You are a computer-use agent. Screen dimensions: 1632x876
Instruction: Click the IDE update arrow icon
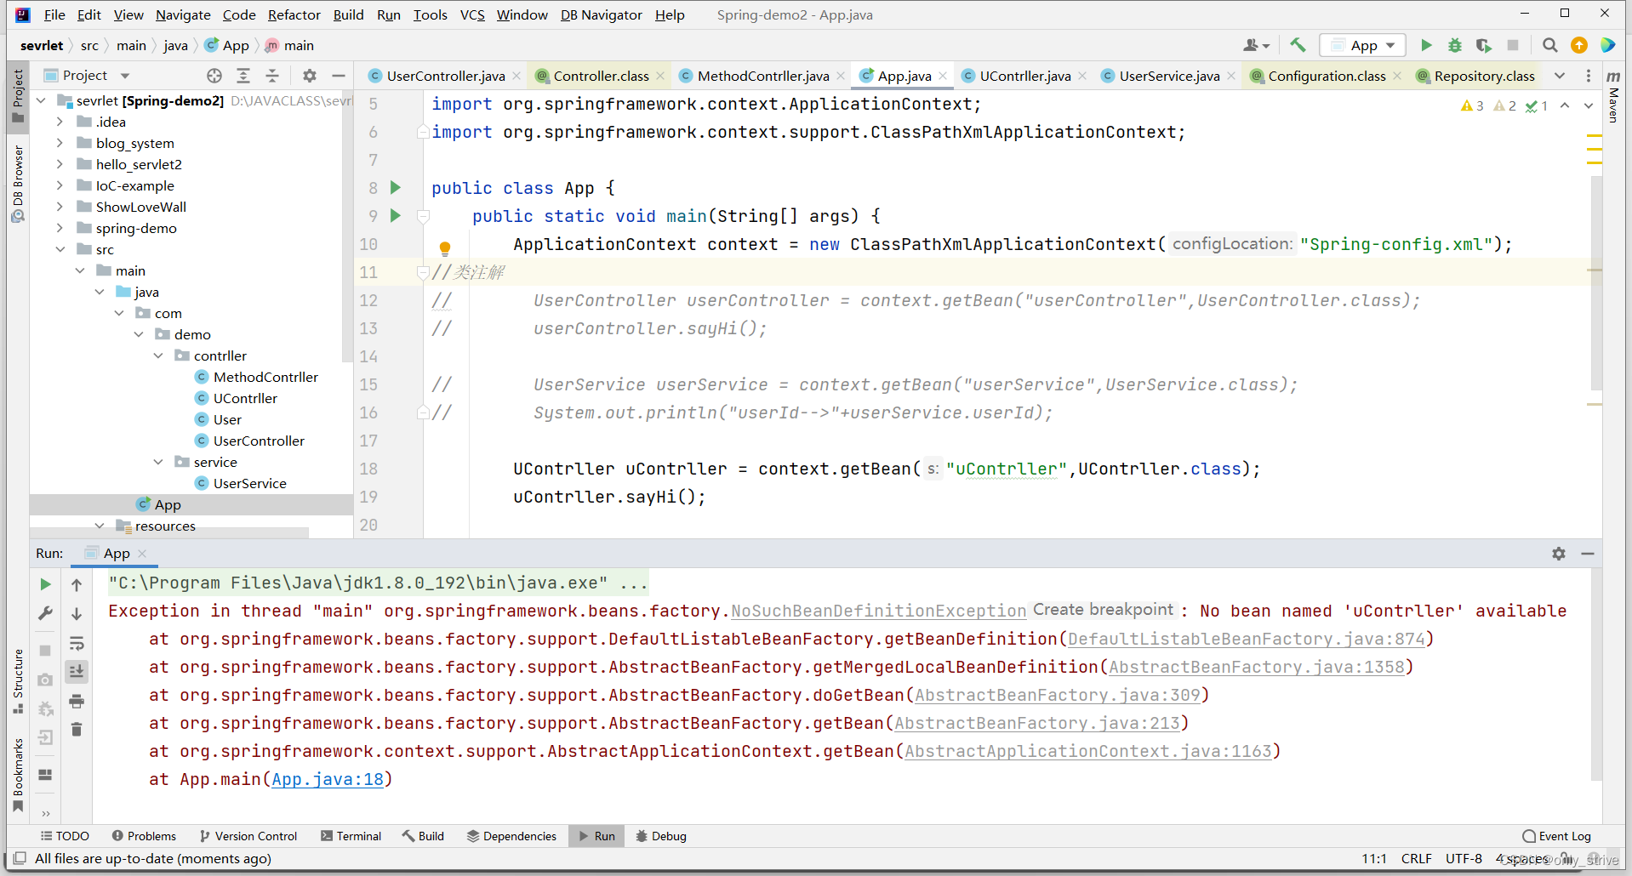point(1579,45)
